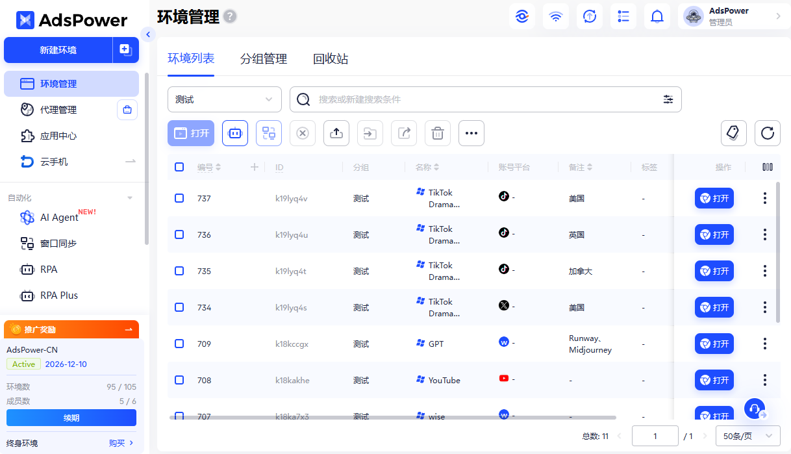The image size is (791, 454).
Task: Open the search filter settings icon
Action: tap(668, 99)
